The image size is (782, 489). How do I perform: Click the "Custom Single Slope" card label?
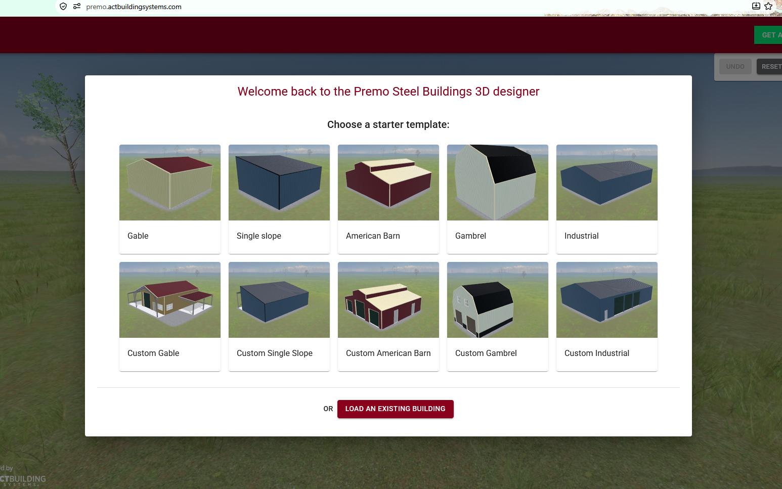coord(275,353)
